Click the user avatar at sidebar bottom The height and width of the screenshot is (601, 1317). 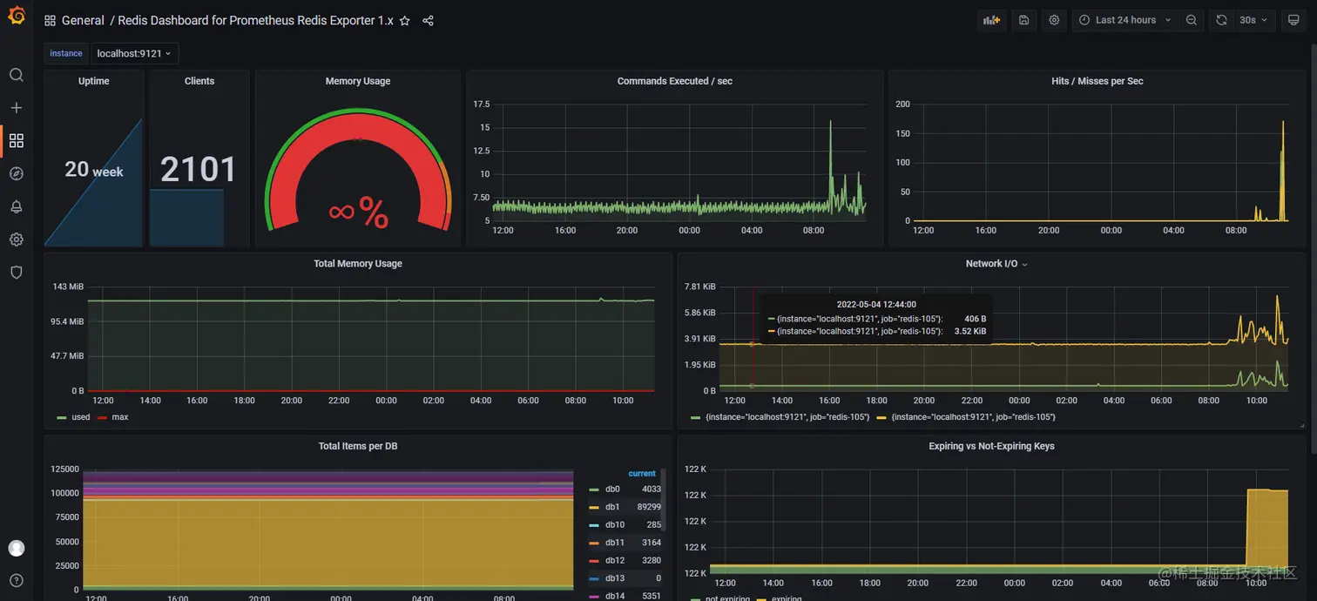click(16, 548)
